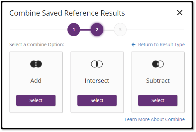The image size is (196, 132).
Task: Click the purple connector between steps 1 and 2
Action: coord(85,30)
